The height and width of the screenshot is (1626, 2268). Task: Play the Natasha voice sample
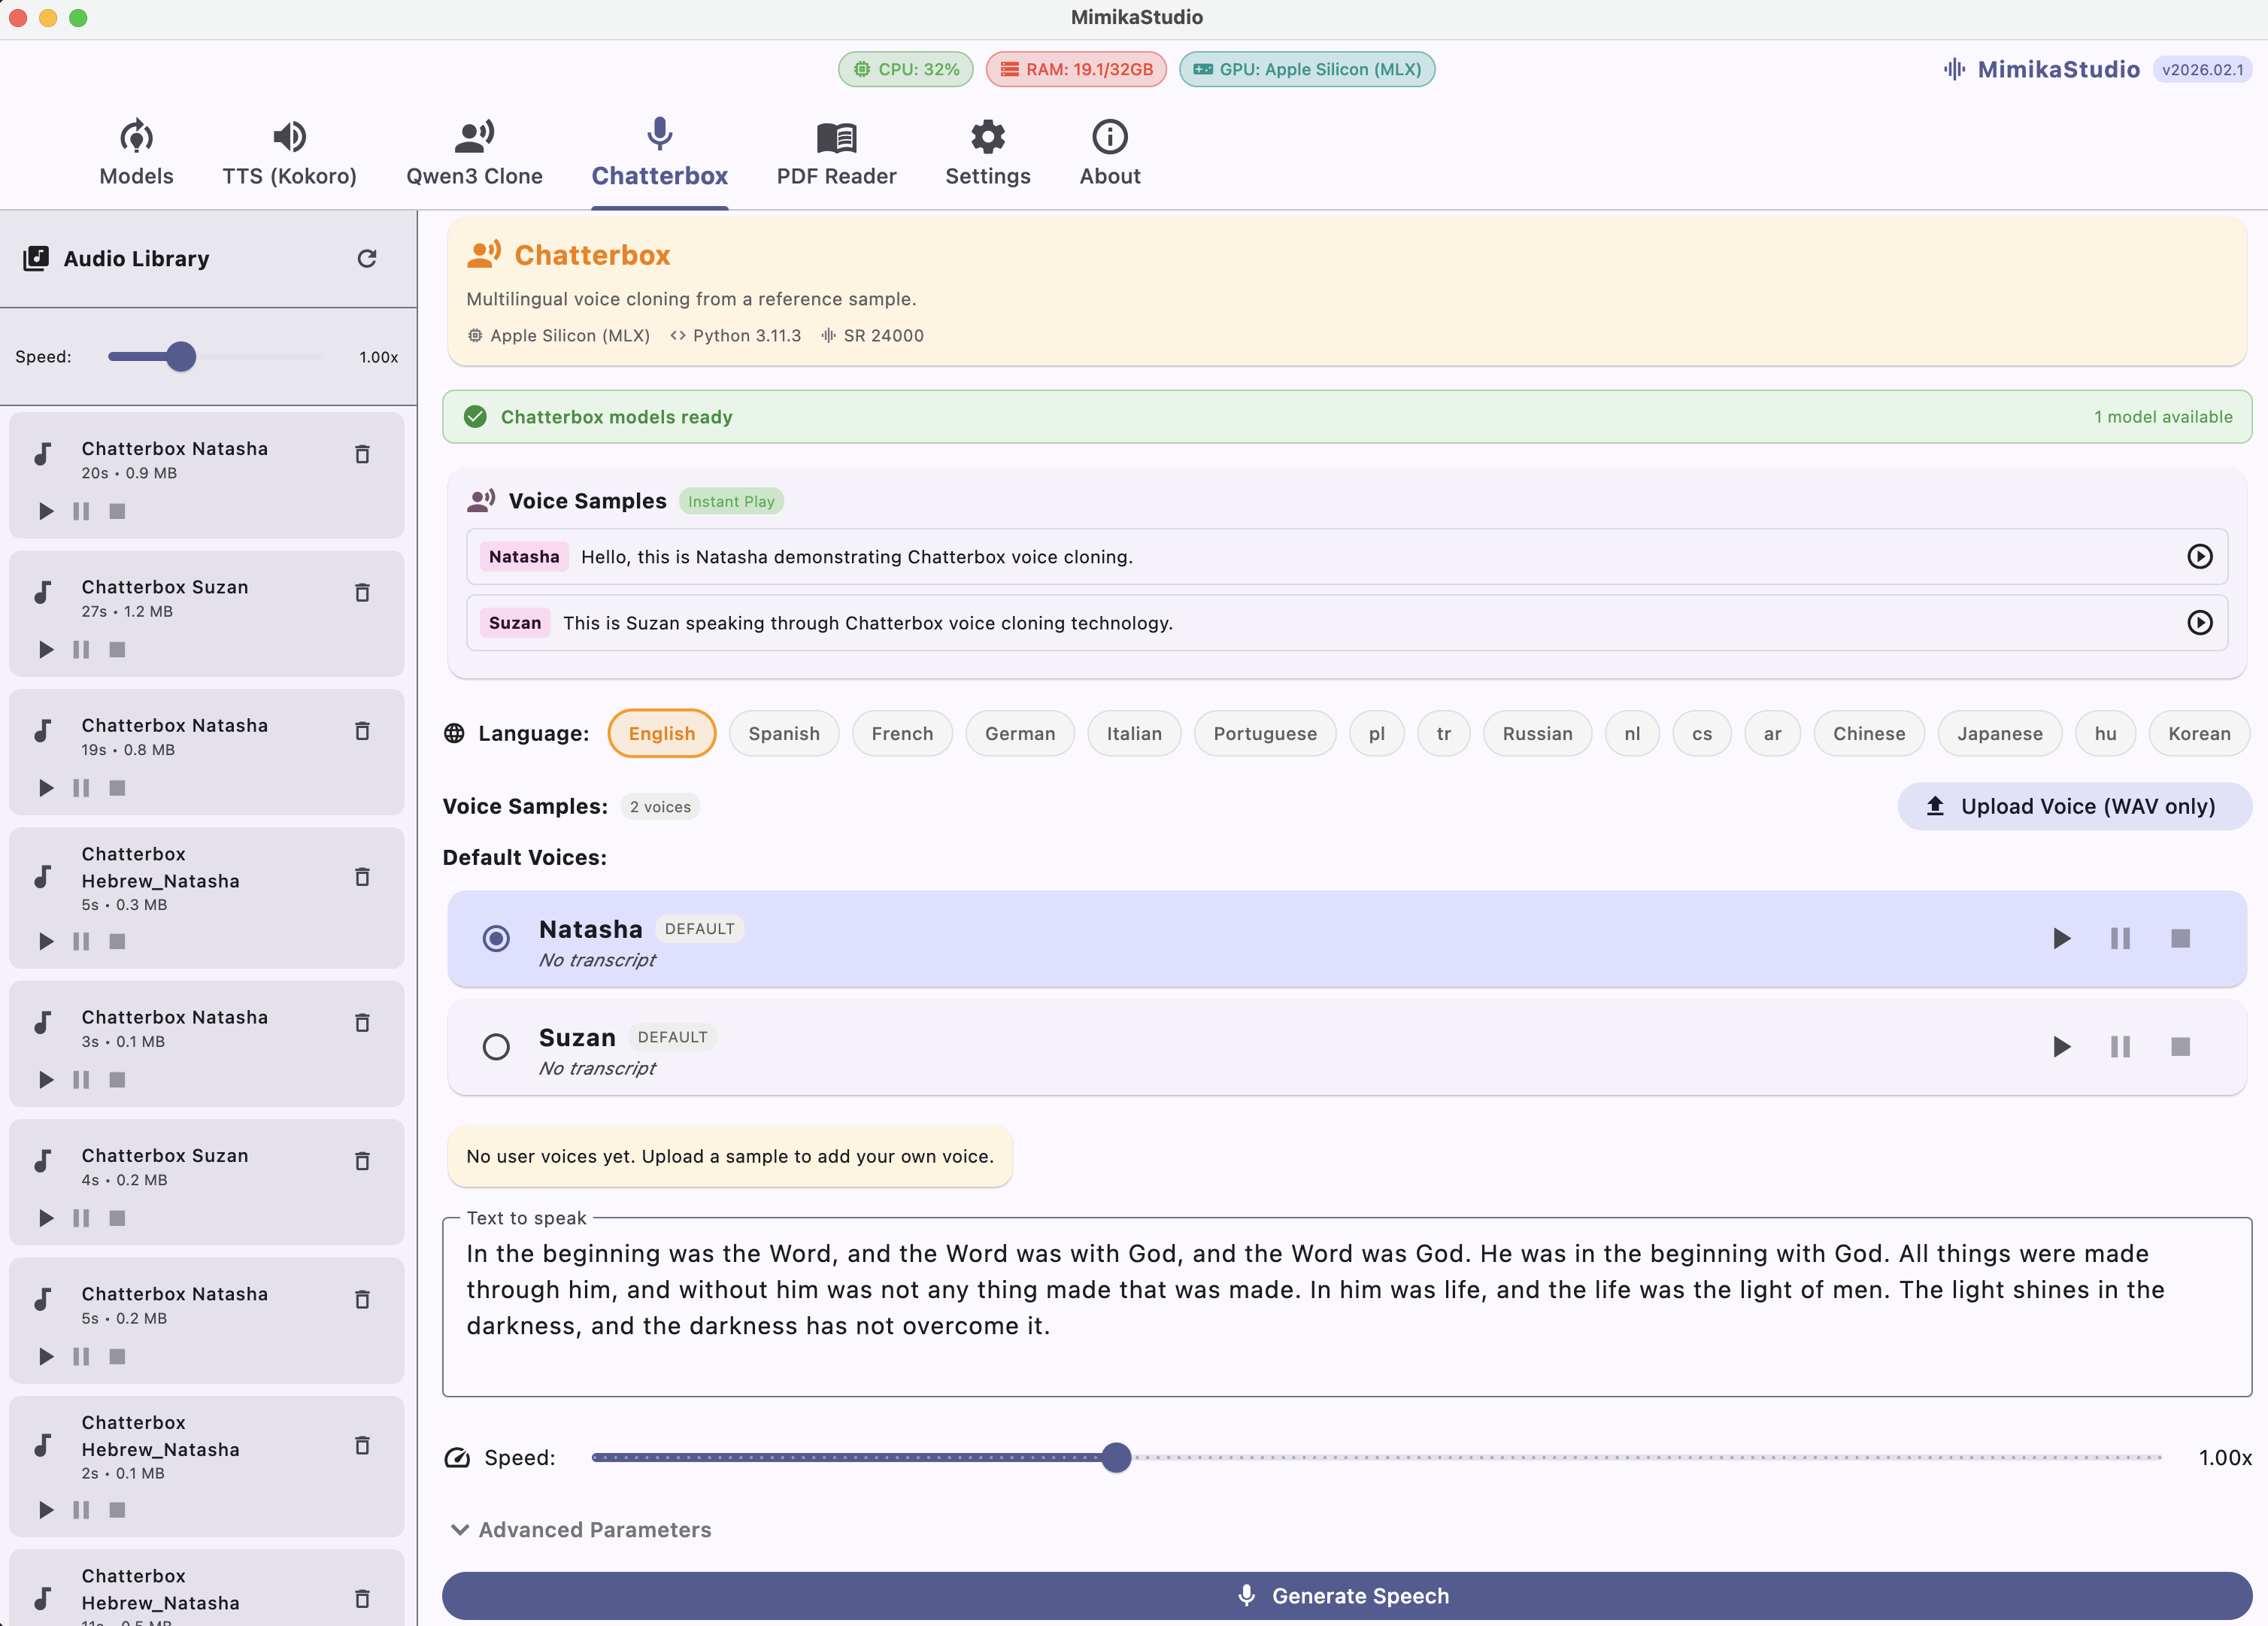pos(2199,557)
